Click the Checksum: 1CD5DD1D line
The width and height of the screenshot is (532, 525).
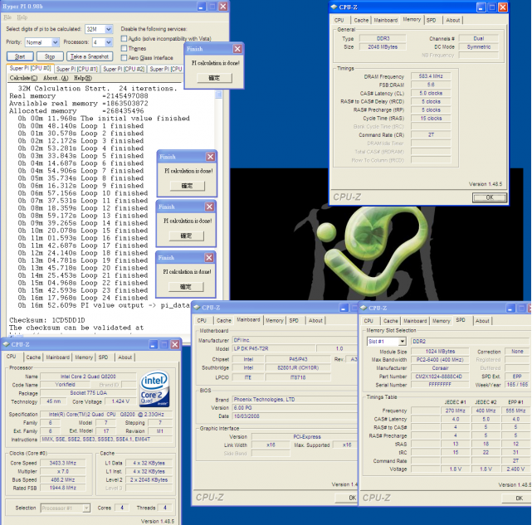47,320
